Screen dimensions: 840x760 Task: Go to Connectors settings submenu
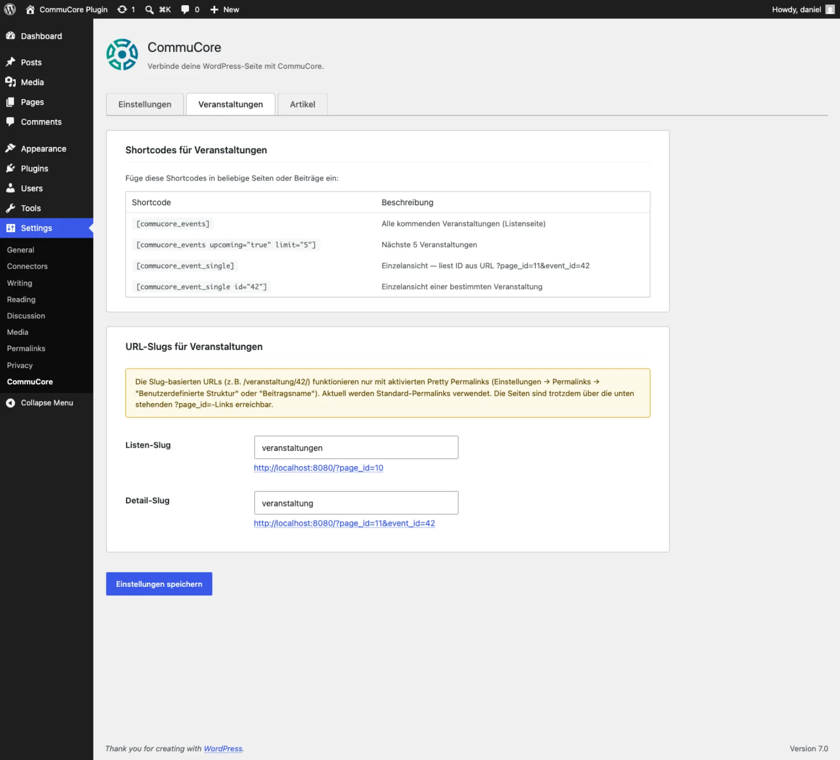(x=27, y=266)
